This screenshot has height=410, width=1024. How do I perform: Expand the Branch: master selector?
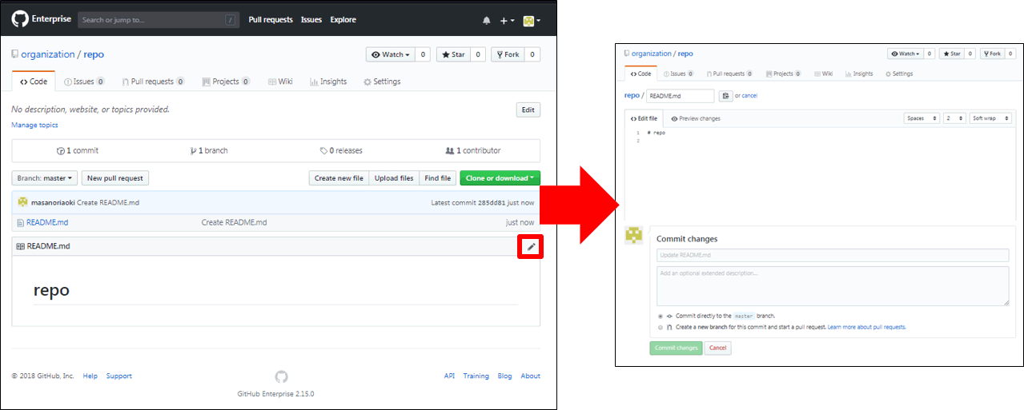point(45,178)
